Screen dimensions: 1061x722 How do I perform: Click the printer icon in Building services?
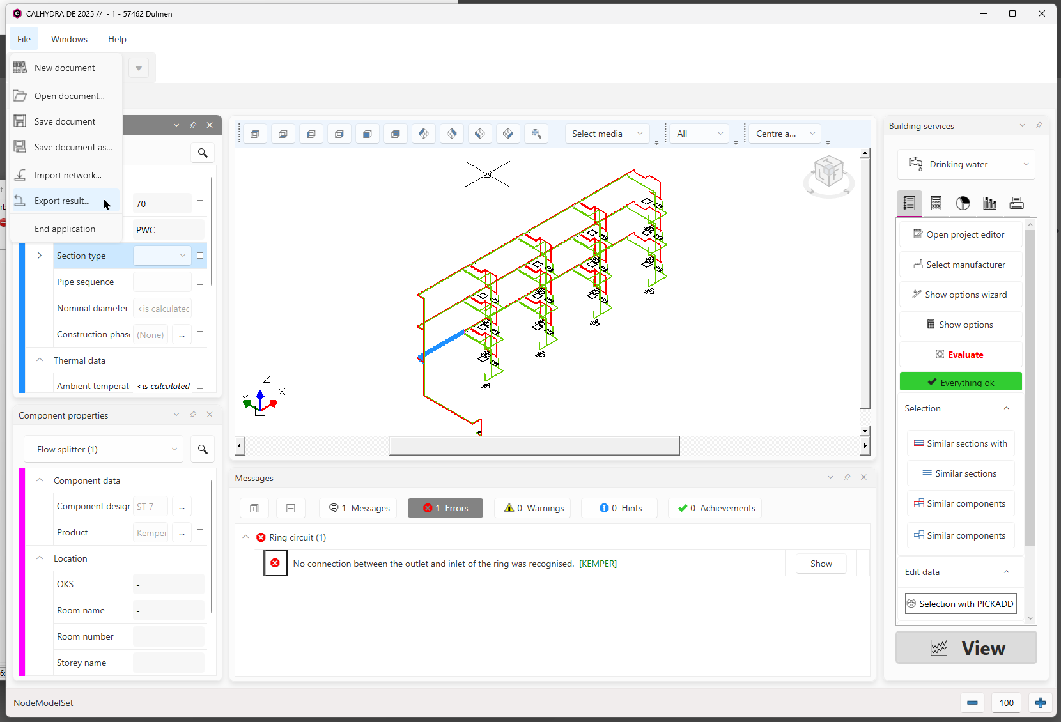click(1016, 203)
